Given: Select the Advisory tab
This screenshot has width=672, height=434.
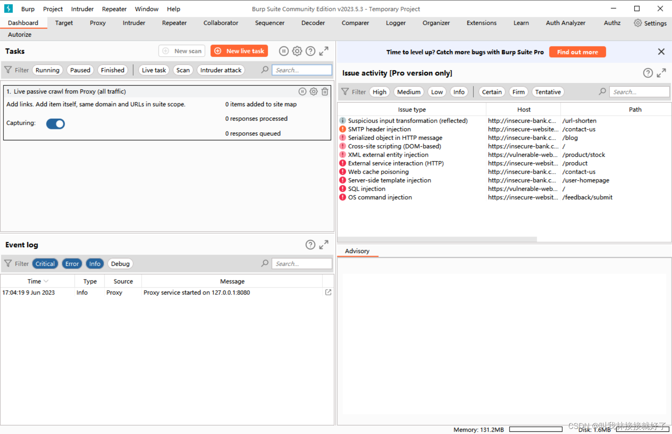Looking at the screenshot, I should pos(357,251).
